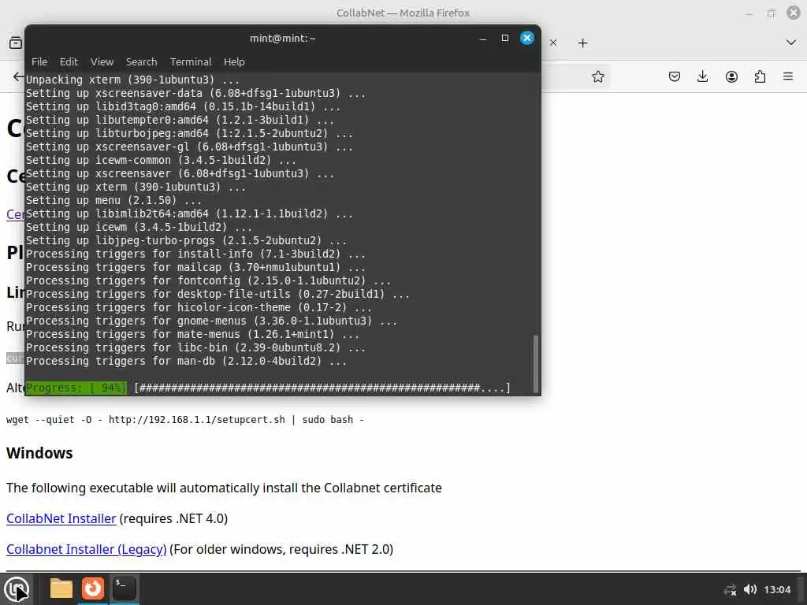Screen dimensions: 807x605
Task: Minimize the terminal window
Action: pos(483,39)
